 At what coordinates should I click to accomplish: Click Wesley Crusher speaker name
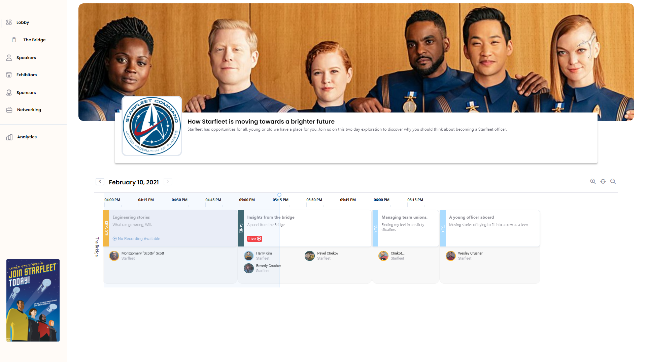[470, 253]
